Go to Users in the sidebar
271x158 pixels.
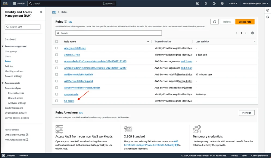click(x=8, y=56)
